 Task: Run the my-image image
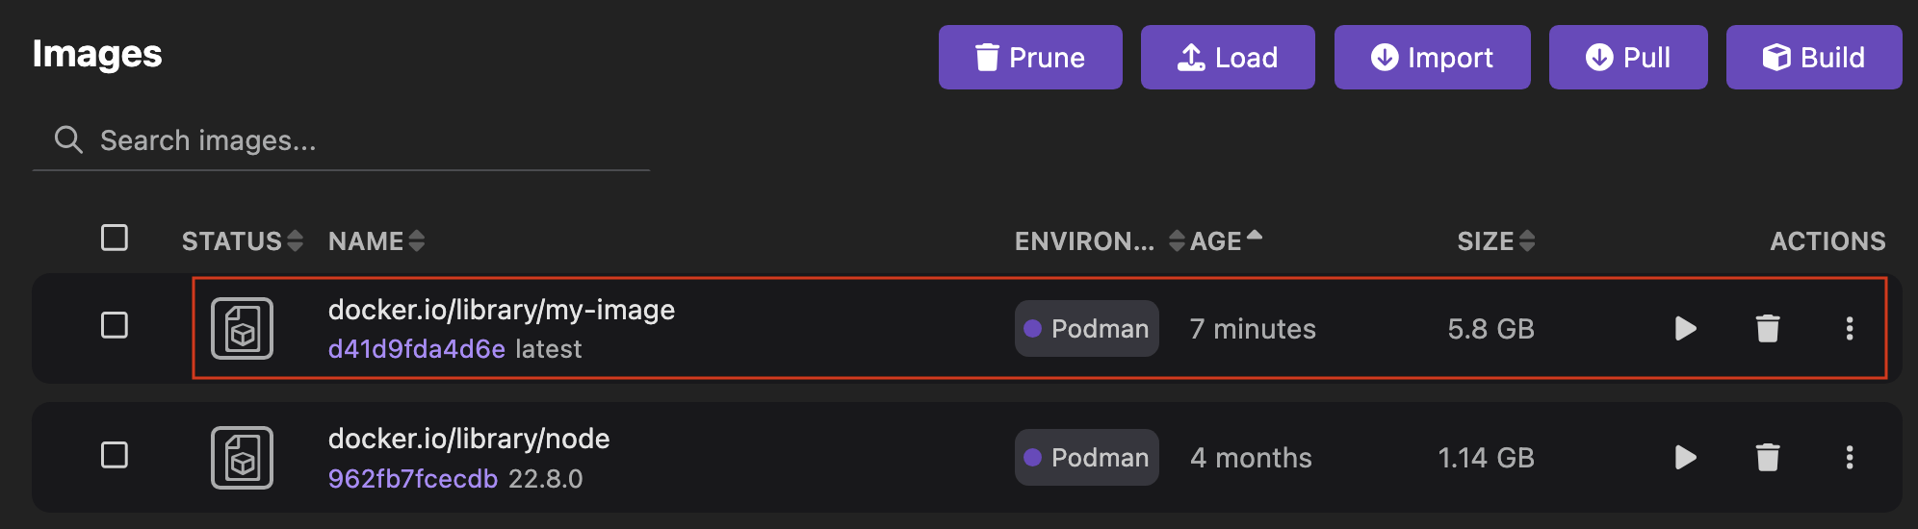point(1685,329)
